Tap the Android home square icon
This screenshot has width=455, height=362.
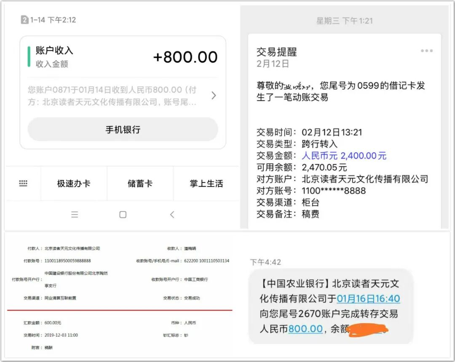pos(123,215)
